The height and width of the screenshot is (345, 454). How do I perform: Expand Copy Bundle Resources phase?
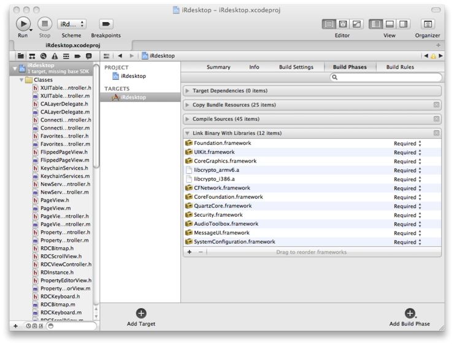pos(187,105)
